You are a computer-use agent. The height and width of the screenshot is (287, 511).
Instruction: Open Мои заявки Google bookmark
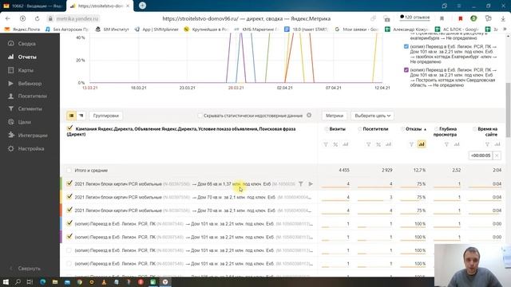tap(357, 29)
